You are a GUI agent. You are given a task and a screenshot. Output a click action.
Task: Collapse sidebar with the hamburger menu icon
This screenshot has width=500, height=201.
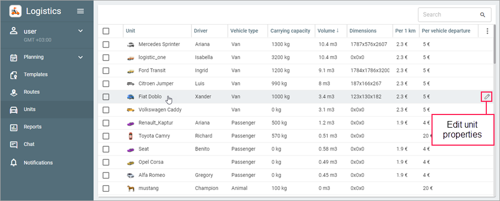click(x=81, y=11)
